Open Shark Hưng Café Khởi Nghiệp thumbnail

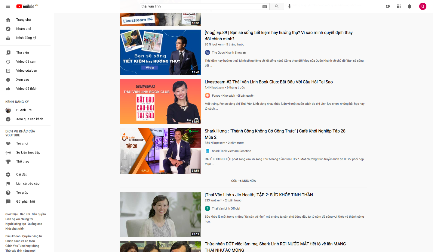[160, 151]
